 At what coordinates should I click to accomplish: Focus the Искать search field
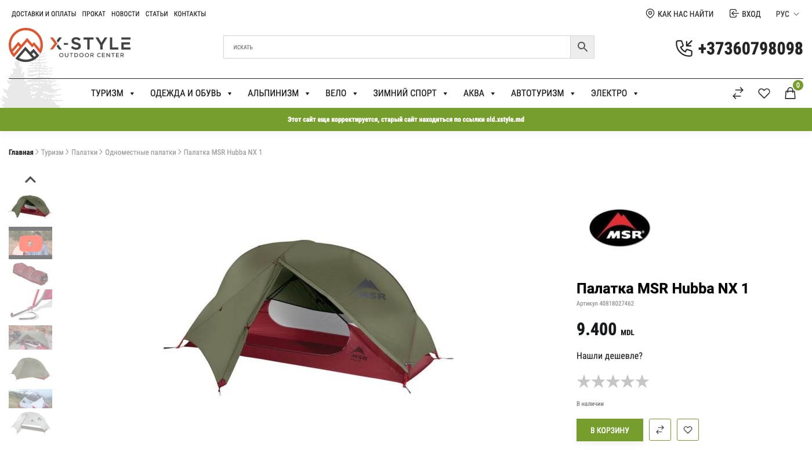coord(397,47)
